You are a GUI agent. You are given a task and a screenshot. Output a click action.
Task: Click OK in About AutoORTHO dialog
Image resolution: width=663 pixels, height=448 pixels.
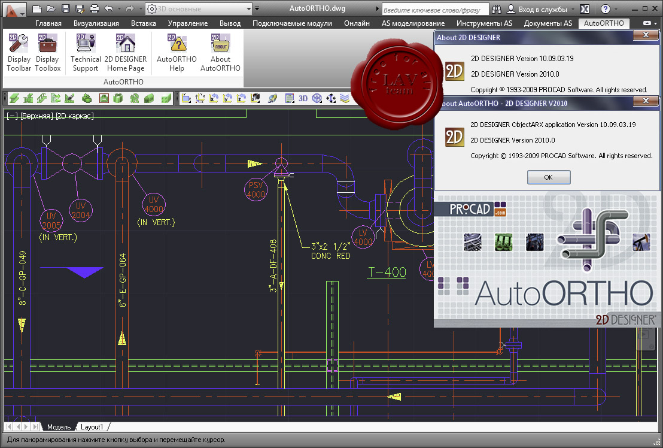[549, 177]
